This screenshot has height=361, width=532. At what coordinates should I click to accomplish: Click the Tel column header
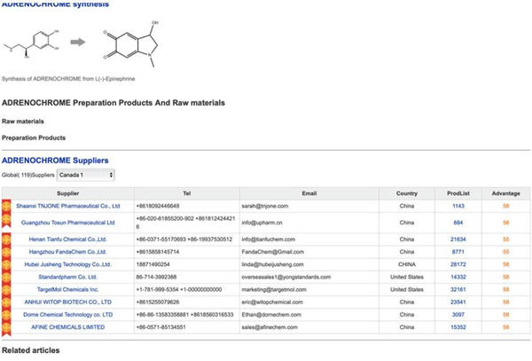[x=187, y=193]
